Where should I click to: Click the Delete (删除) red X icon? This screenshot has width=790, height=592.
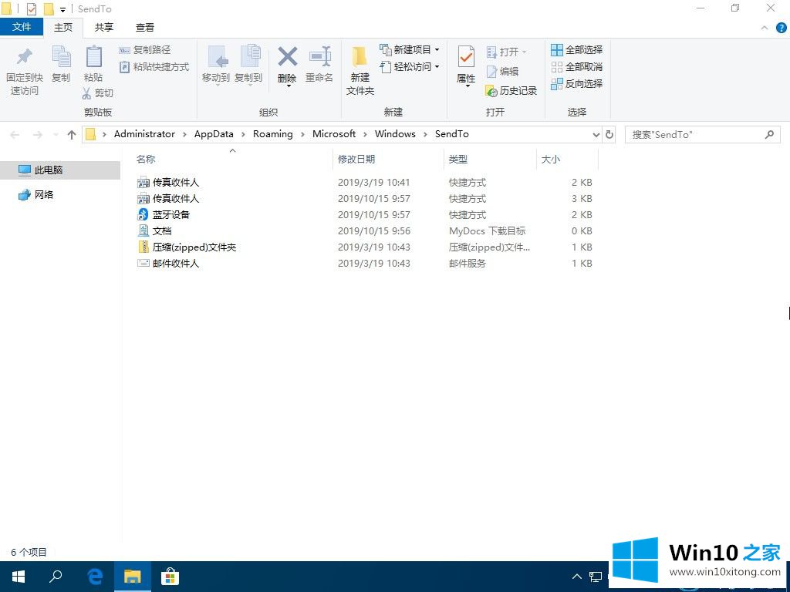[287, 57]
